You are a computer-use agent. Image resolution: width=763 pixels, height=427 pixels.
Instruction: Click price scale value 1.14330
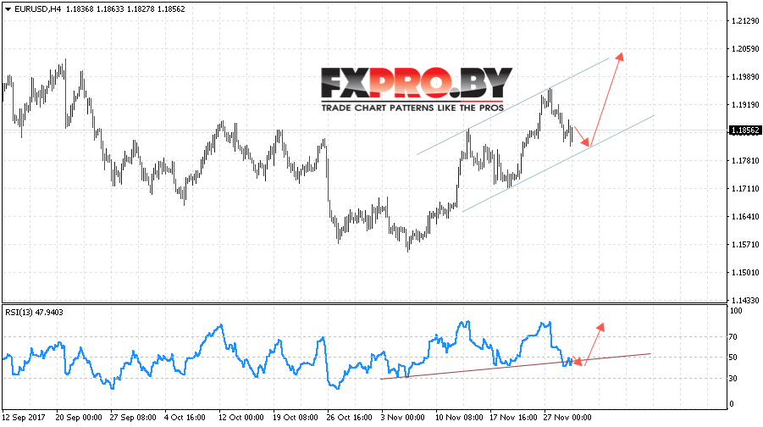pos(745,301)
